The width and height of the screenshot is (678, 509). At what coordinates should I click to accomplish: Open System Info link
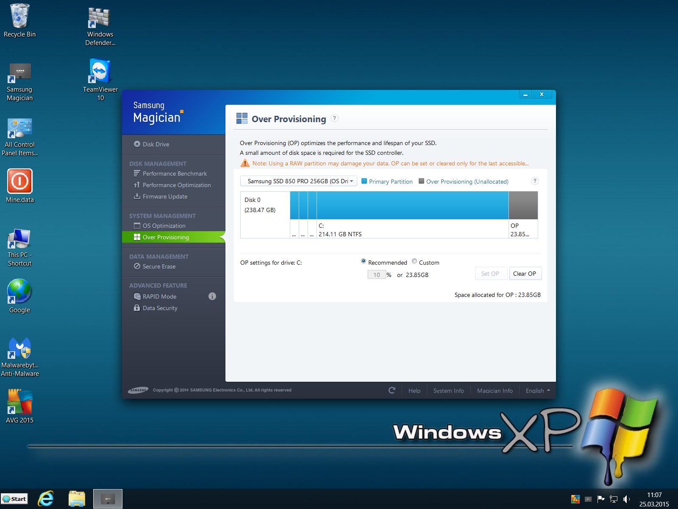tap(448, 391)
